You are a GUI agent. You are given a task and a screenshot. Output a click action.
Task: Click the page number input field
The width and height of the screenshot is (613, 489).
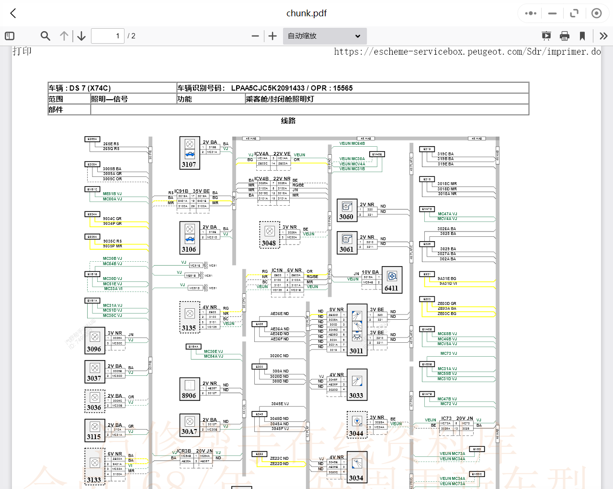click(x=108, y=36)
